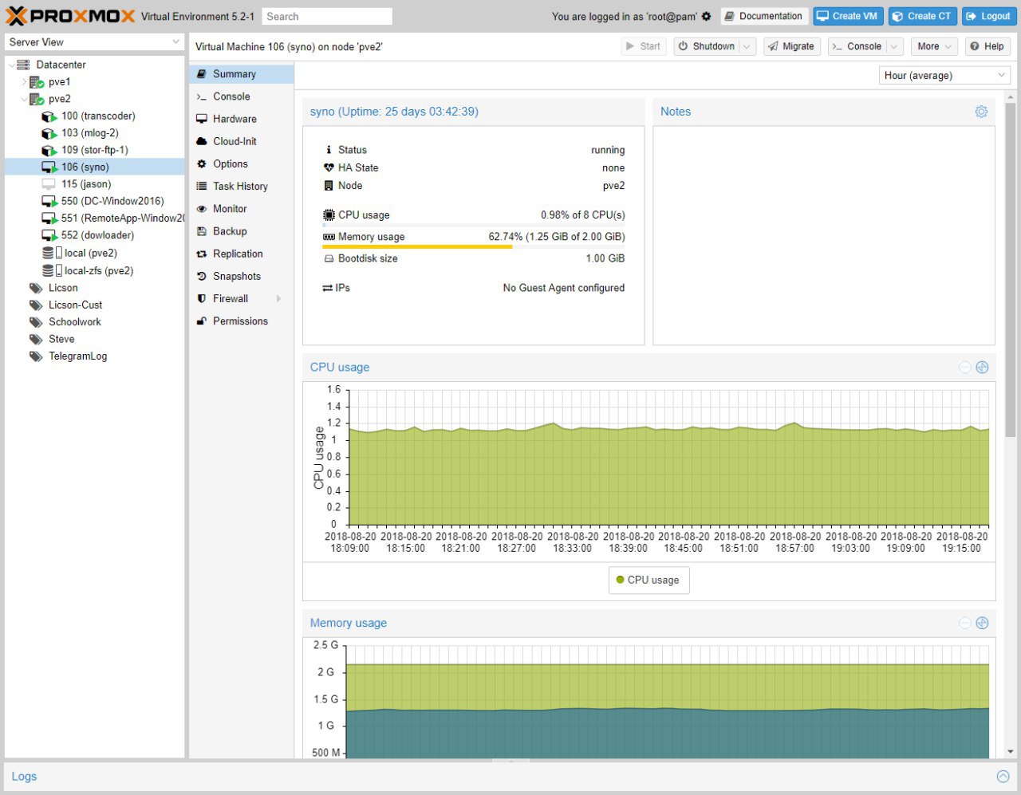
Task: Open the Console button dropdown arrow
Action: pyautogui.click(x=894, y=47)
